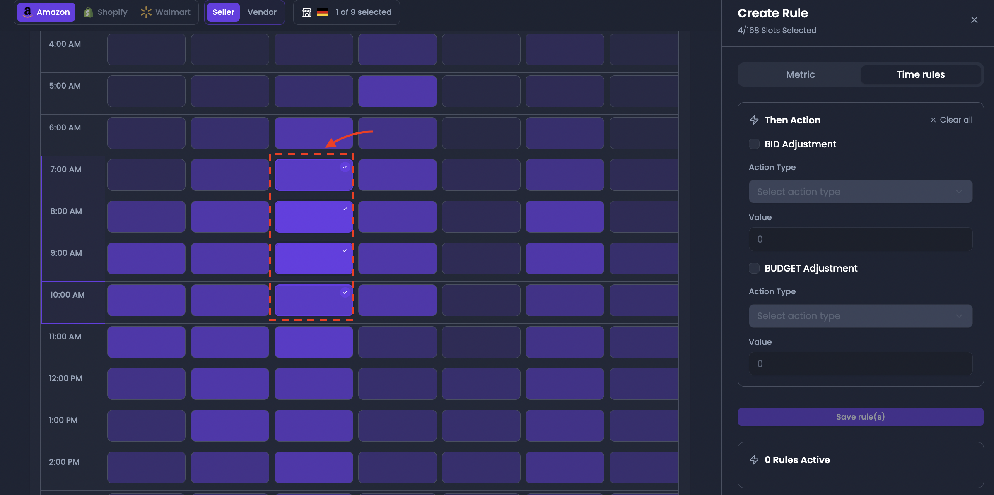Open the '1 of 9 selected' store selector

point(347,12)
